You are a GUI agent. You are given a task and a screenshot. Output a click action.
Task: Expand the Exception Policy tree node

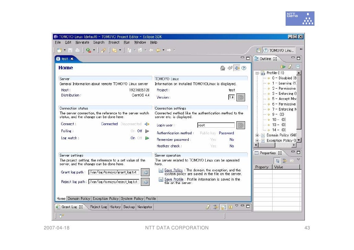(x=257, y=140)
